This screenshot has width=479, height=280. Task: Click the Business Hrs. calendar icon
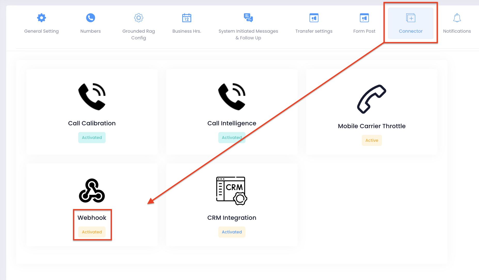(187, 18)
